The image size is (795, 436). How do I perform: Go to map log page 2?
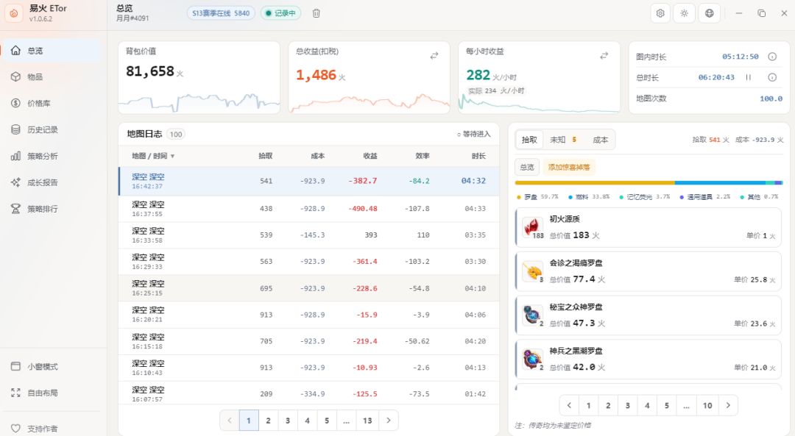pyautogui.click(x=268, y=421)
